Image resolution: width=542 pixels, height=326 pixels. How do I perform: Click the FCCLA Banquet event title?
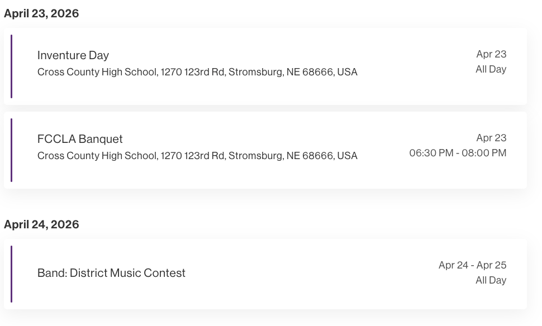[x=80, y=139]
